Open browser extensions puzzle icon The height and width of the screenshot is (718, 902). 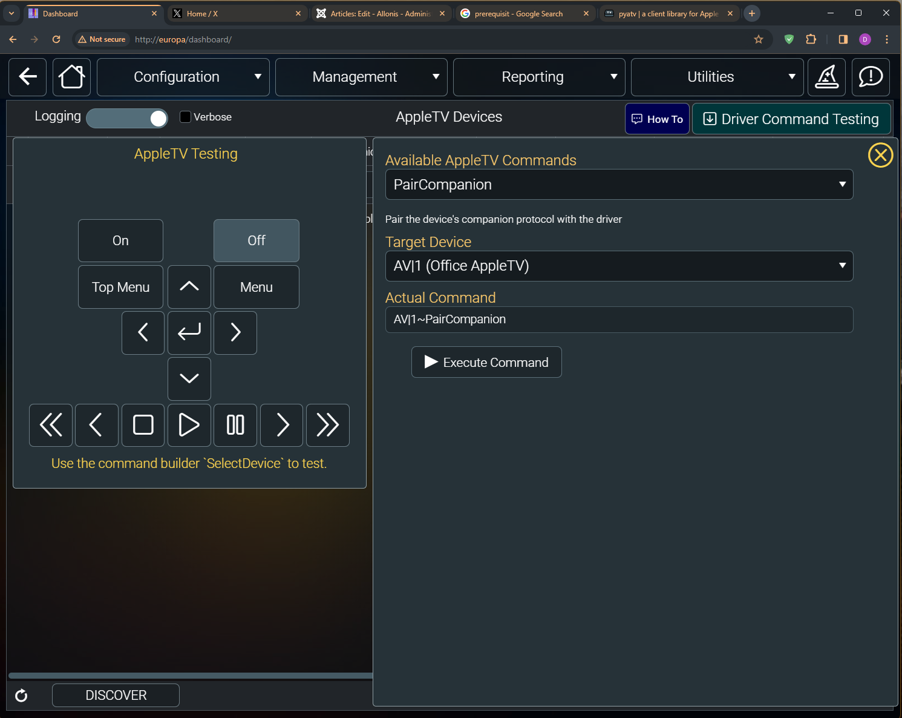(811, 39)
